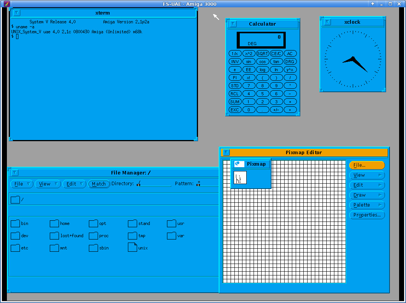Open the home folder icon
The width and height of the screenshot is (406, 303).
[x=54, y=223]
